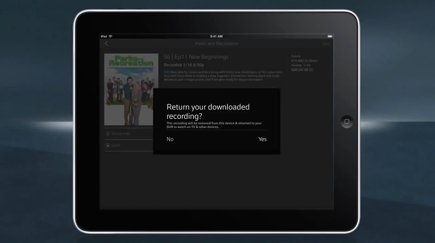This screenshot has height=243, width=435.
Task: Tap Yes to return the downloaded recording
Action: (262, 139)
